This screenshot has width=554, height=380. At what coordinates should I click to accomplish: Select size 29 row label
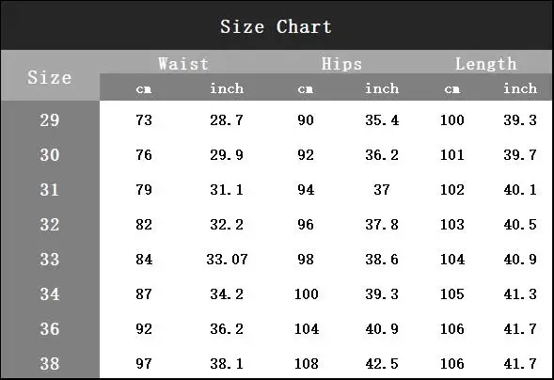(50, 120)
